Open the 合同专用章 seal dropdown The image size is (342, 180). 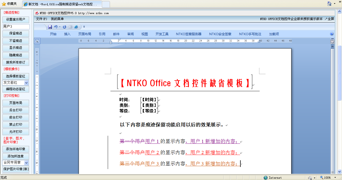pyautogui.click(x=26, y=163)
